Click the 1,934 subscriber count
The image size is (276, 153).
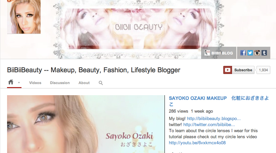(x=263, y=70)
